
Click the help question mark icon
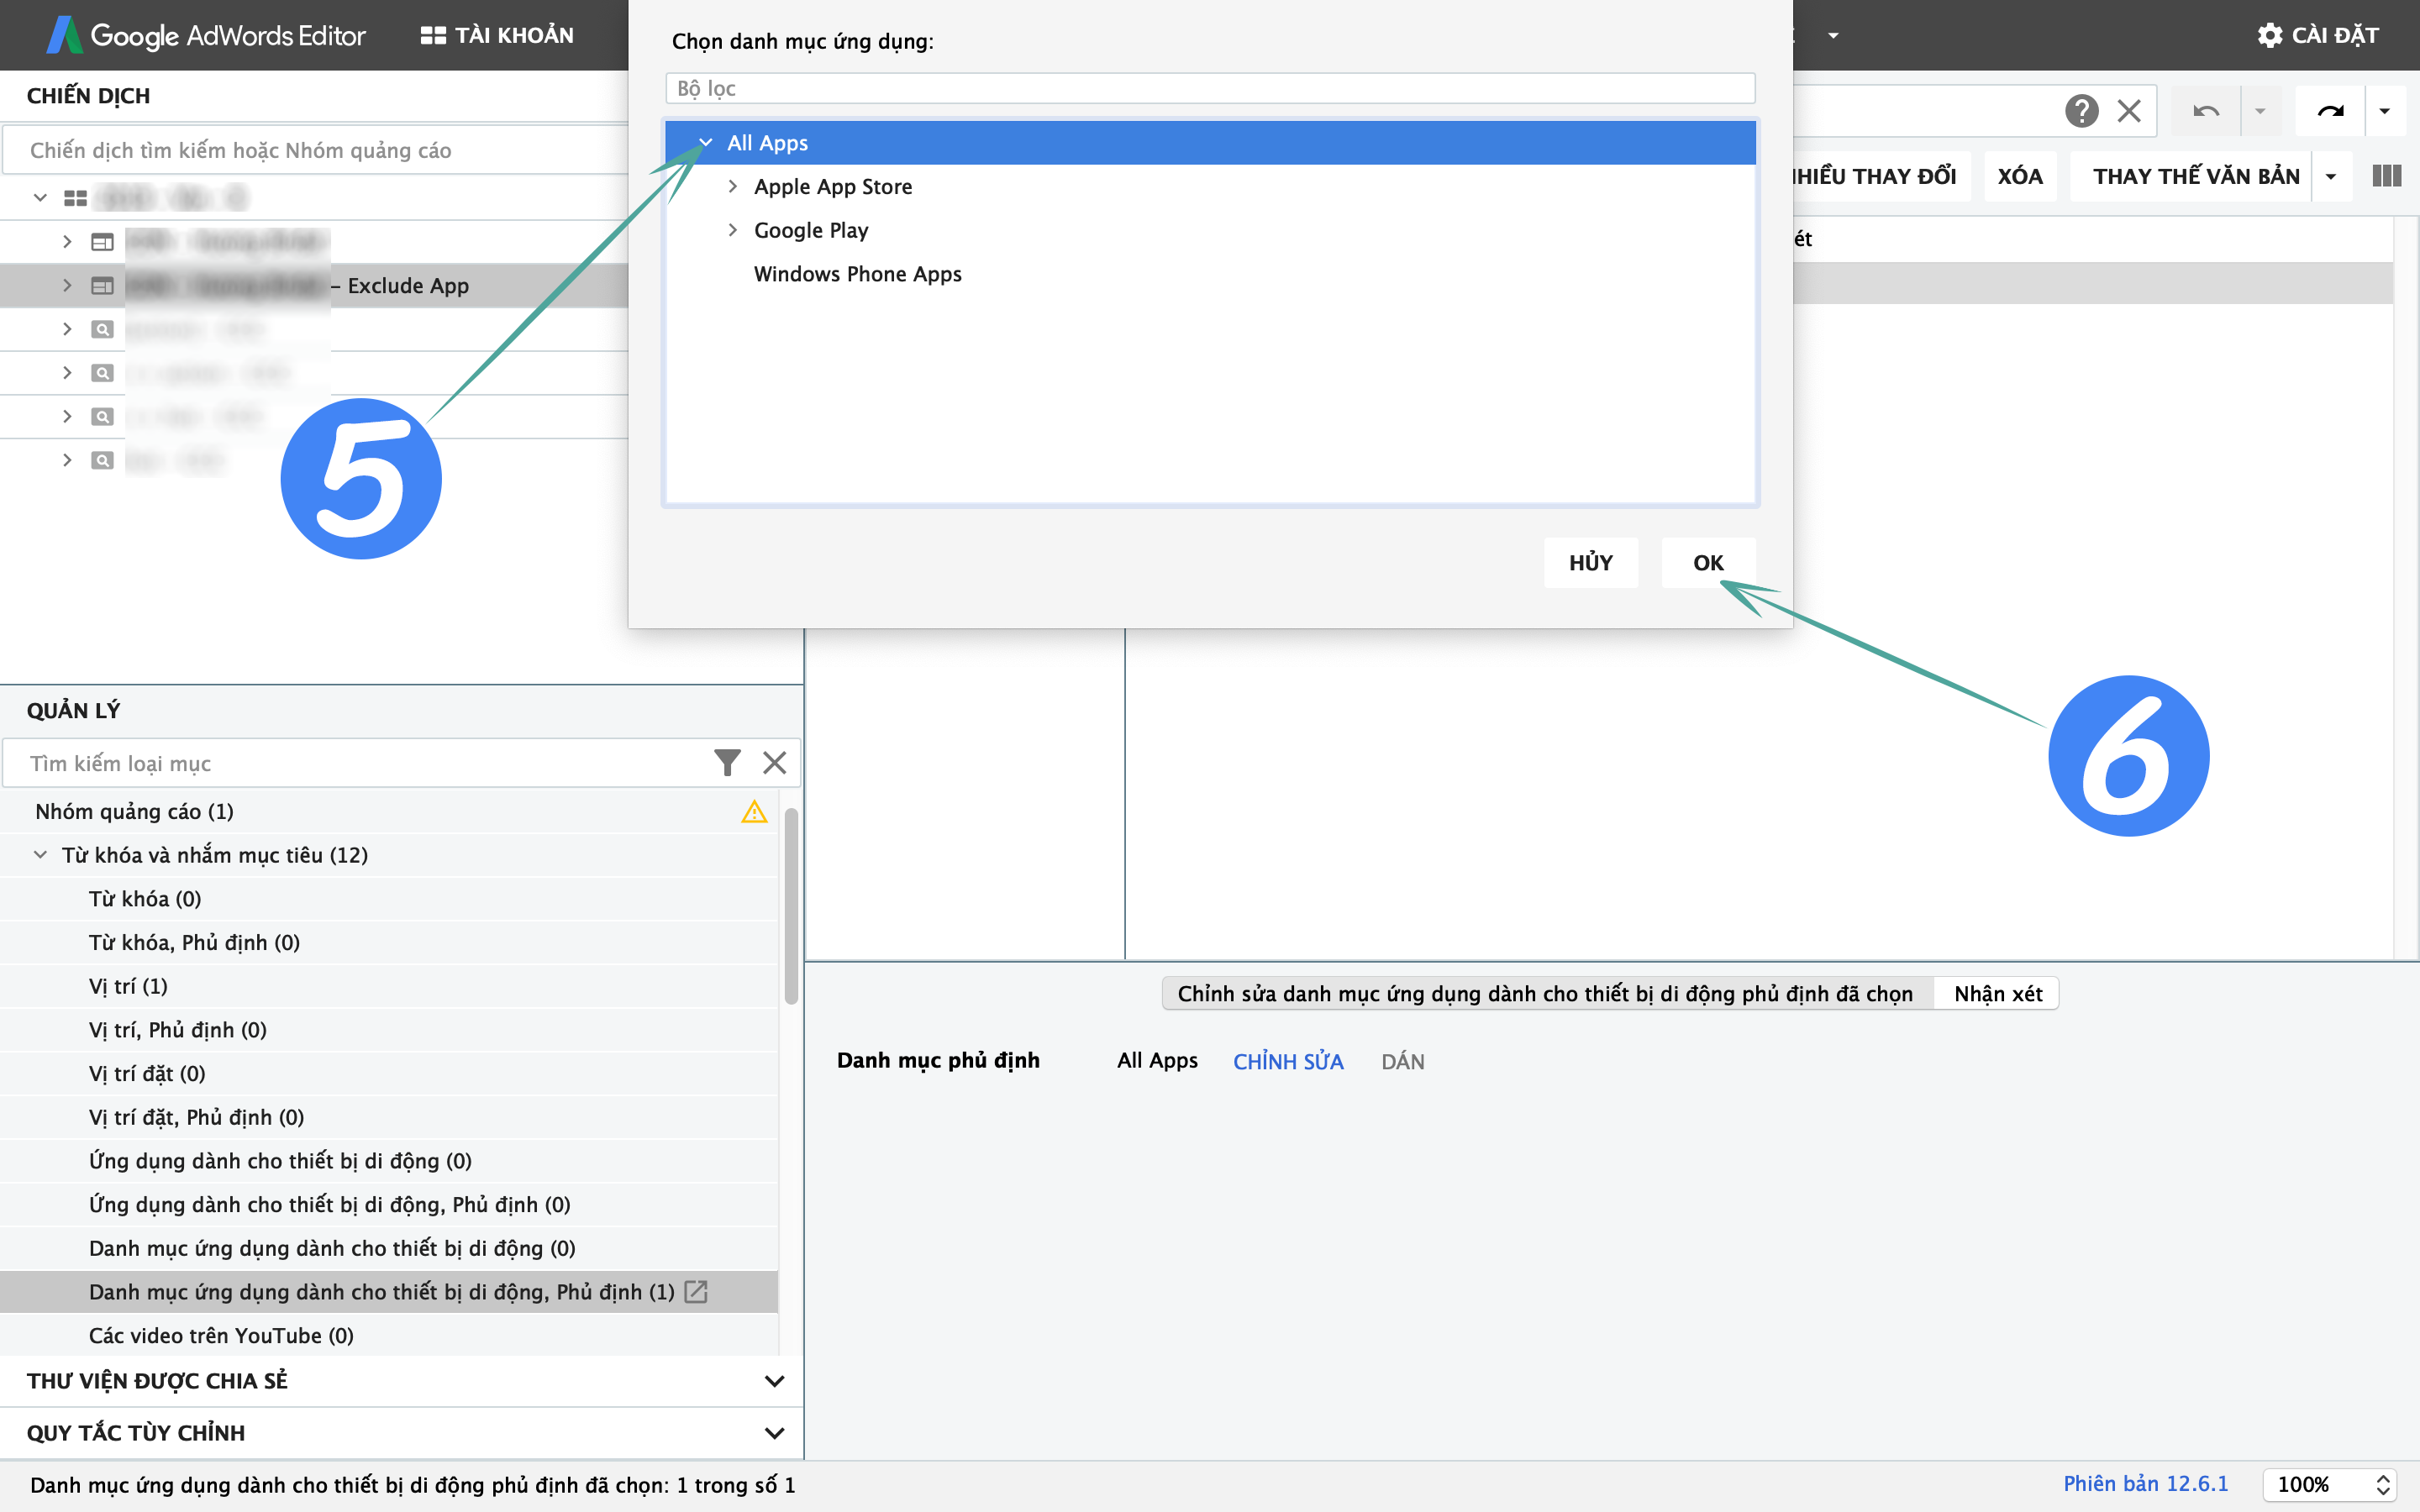(2081, 110)
